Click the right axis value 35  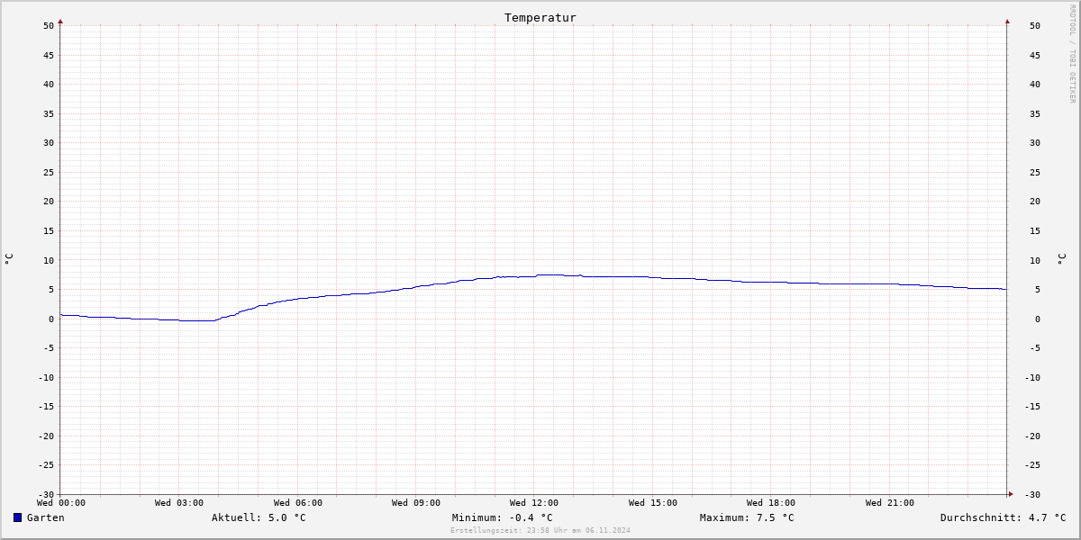(x=1034, y=113)
